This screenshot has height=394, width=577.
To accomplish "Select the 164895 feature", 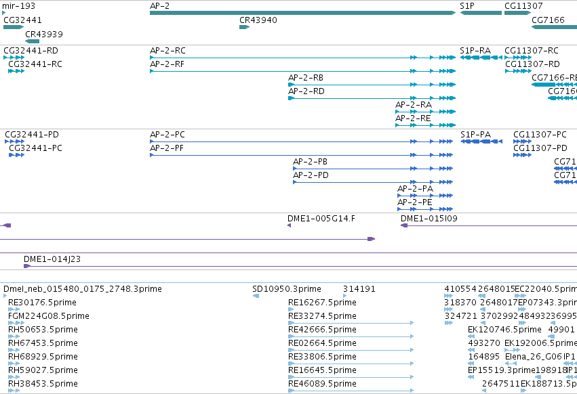I will (471, 364).
